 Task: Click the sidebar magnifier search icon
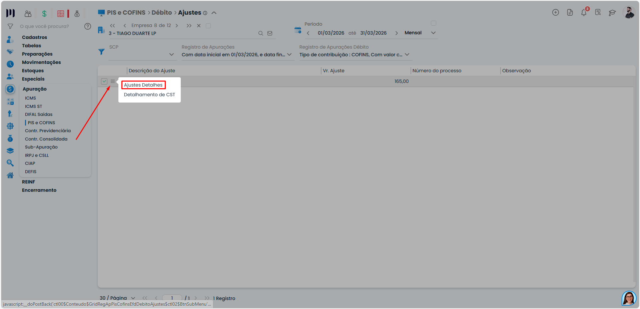[10, 163]
